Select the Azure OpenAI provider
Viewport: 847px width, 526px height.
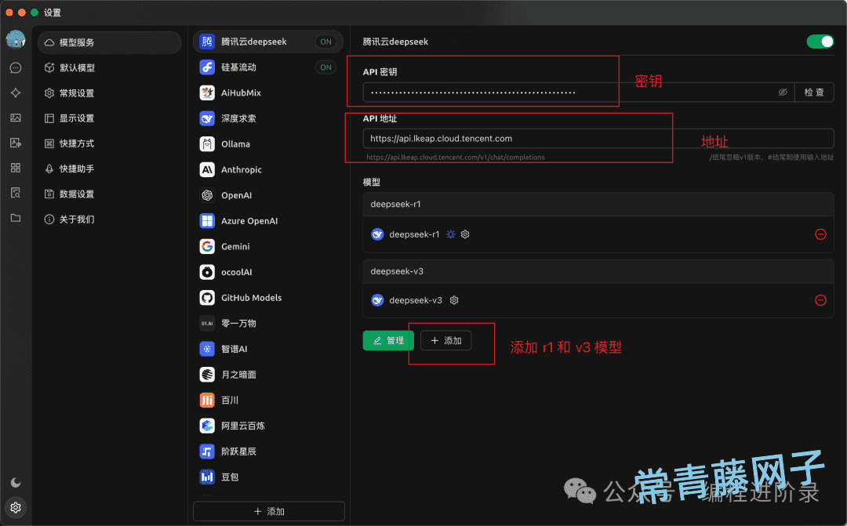(x=268, y=221)
